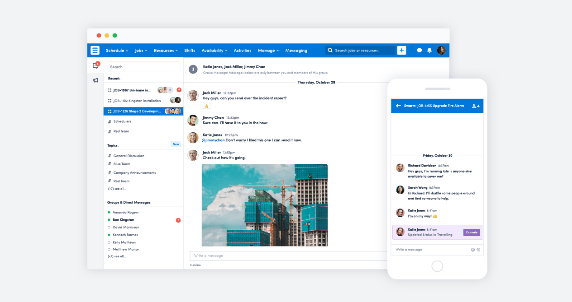
Task: Click the group member count badge showing 3
Action: [x=193, y=69]
